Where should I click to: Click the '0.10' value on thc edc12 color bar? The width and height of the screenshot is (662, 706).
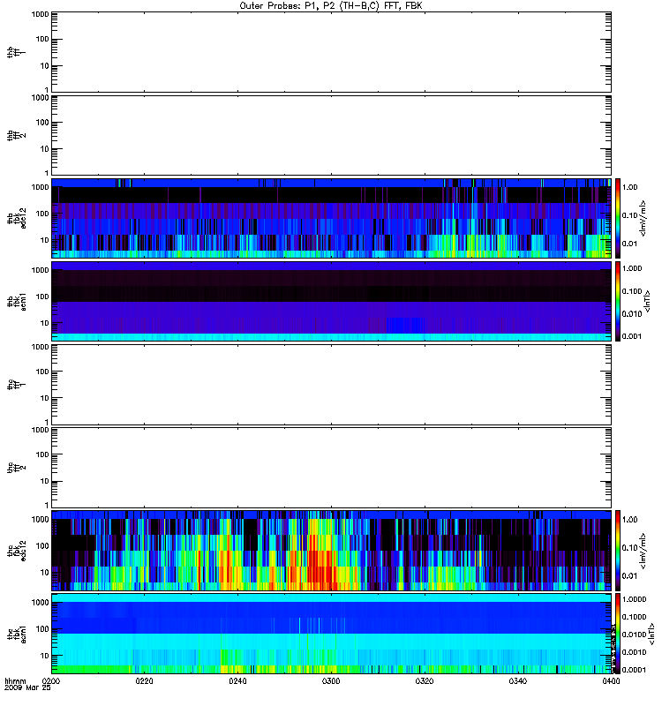(x=630, y=547)
